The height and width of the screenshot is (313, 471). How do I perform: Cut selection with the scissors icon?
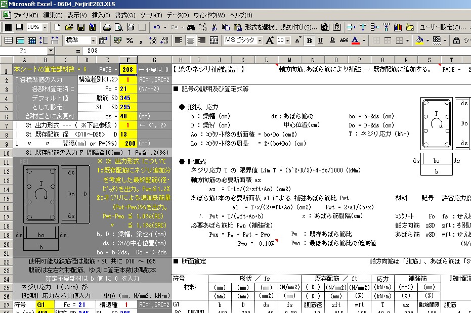(x=214, y=27)
